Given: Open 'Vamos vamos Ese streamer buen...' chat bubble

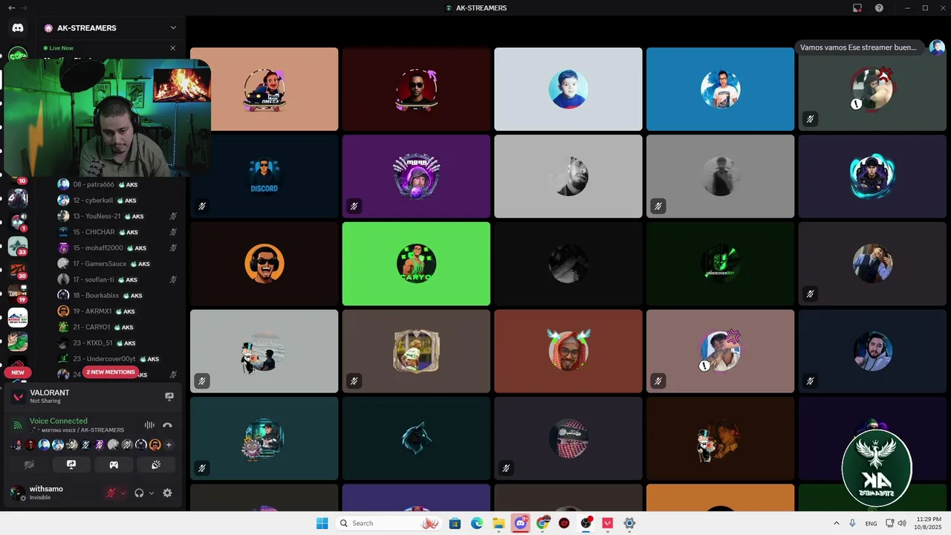Looking at the screenshot, I should [x=860, y=48].
